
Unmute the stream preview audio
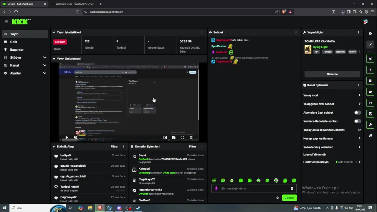pyautogui.click(x=75, y=138)
